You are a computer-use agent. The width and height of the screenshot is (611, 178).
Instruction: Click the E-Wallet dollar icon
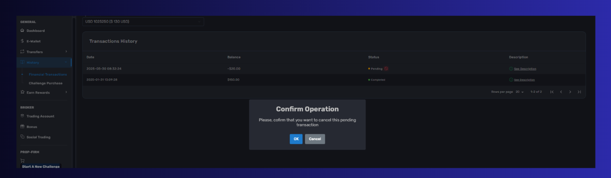tap(22, 41)
